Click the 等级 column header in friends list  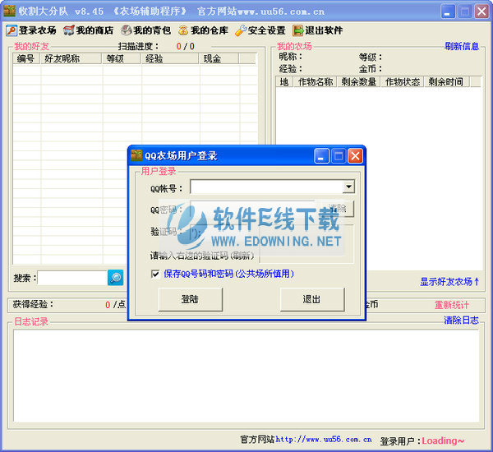[122, 58]
